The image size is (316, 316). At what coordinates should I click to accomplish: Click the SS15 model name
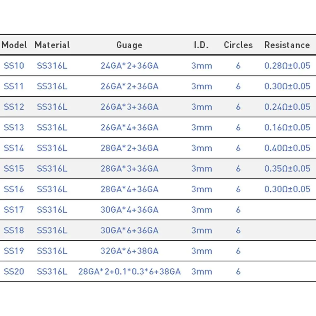pyautogui.click(x=14, y=168)
